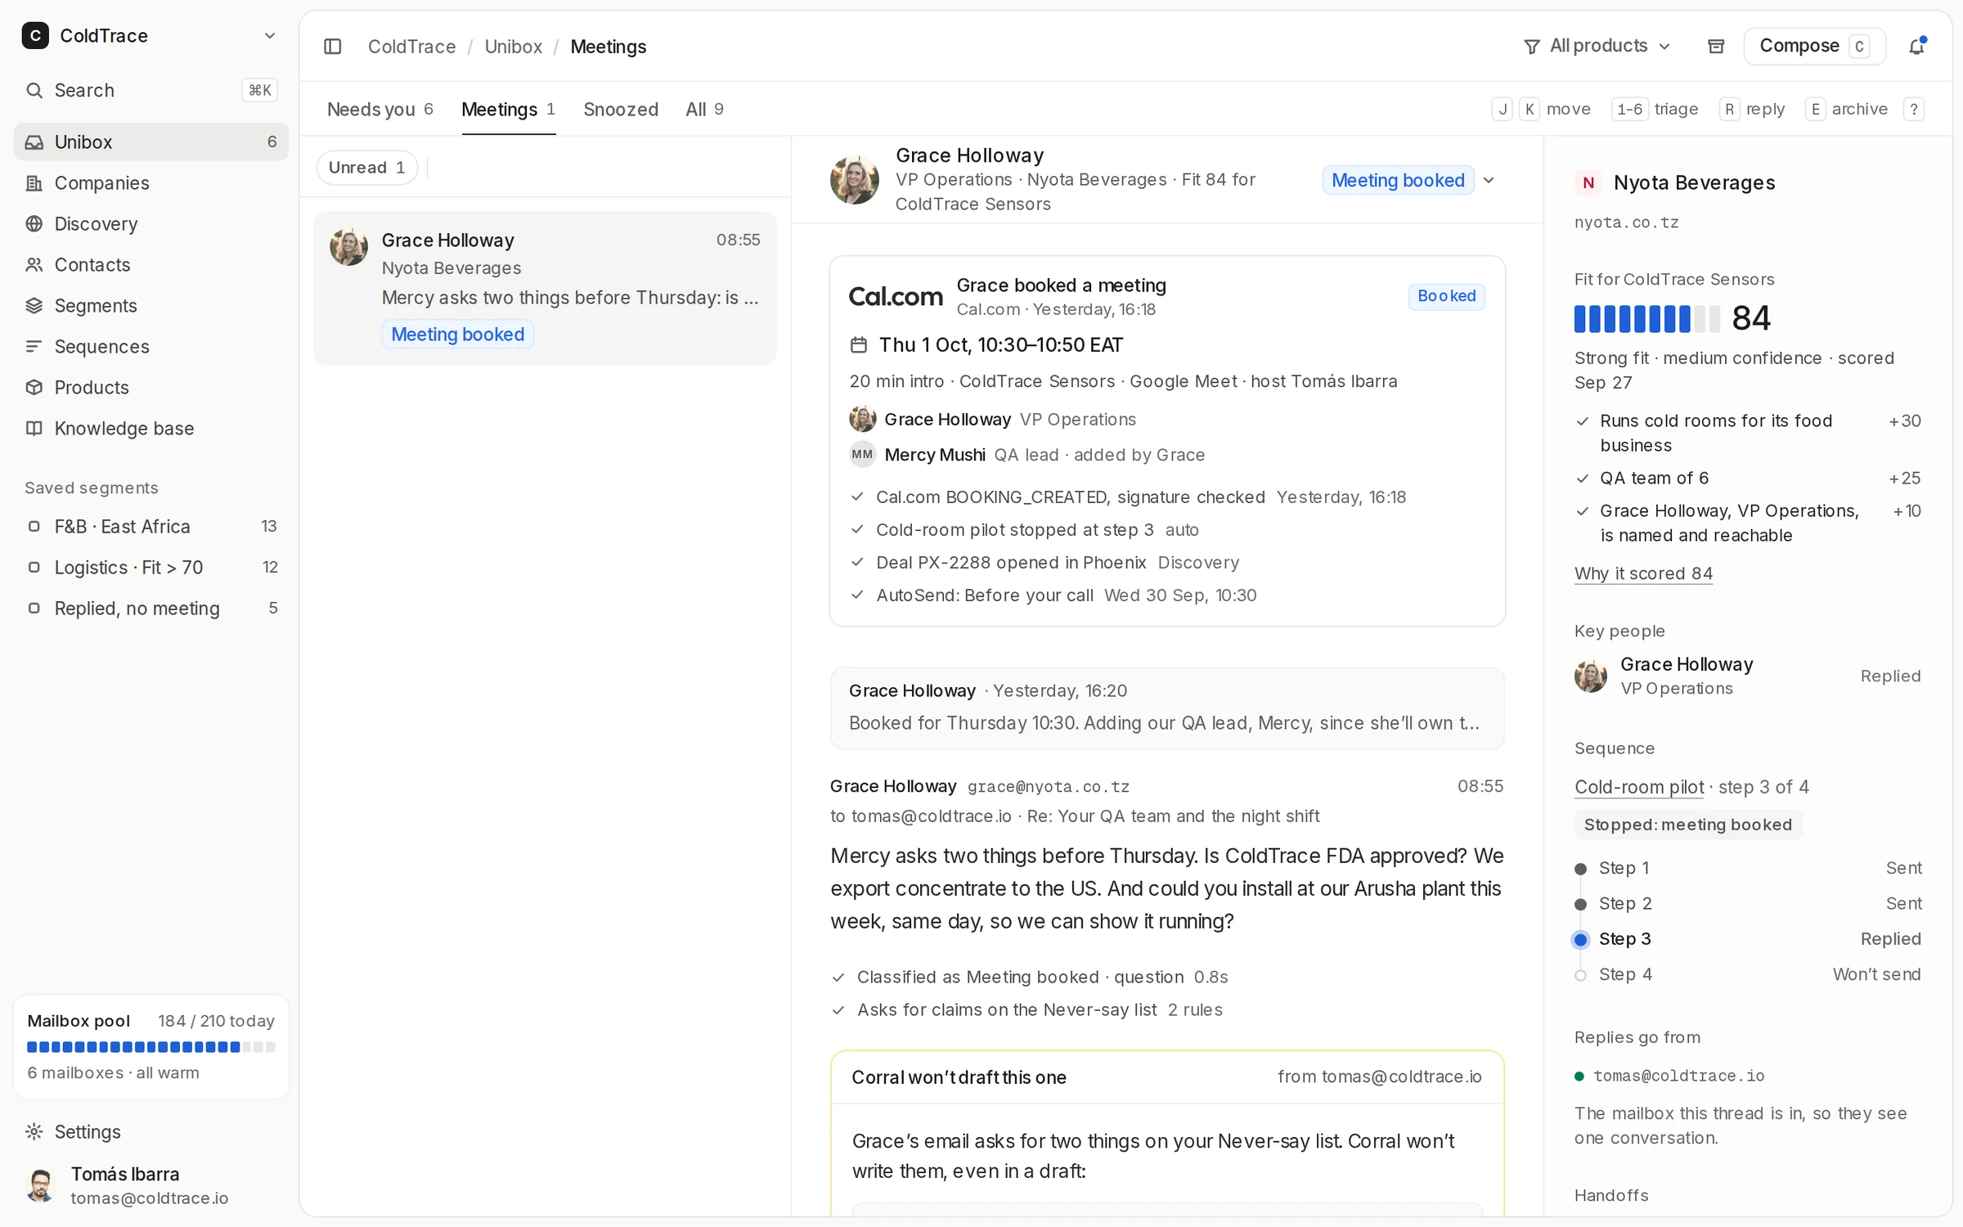The height and width of the screenshot is (1227, 1963).
Task: Click the Compose button
Action: 1814,46
